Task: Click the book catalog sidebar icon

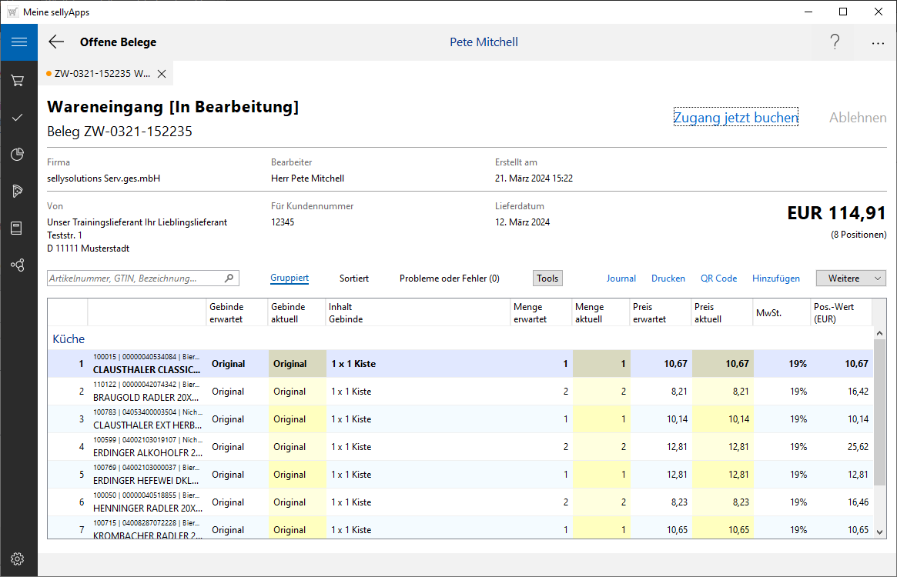Action: pyautogui.click(x=18, y=228)
